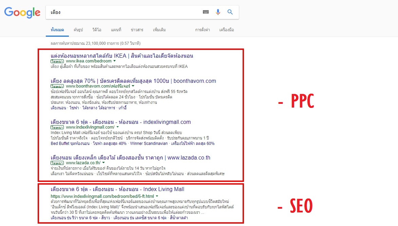Open the โซฟา ลดสูงสุด 40% sitelink

[x=110, y=144]
